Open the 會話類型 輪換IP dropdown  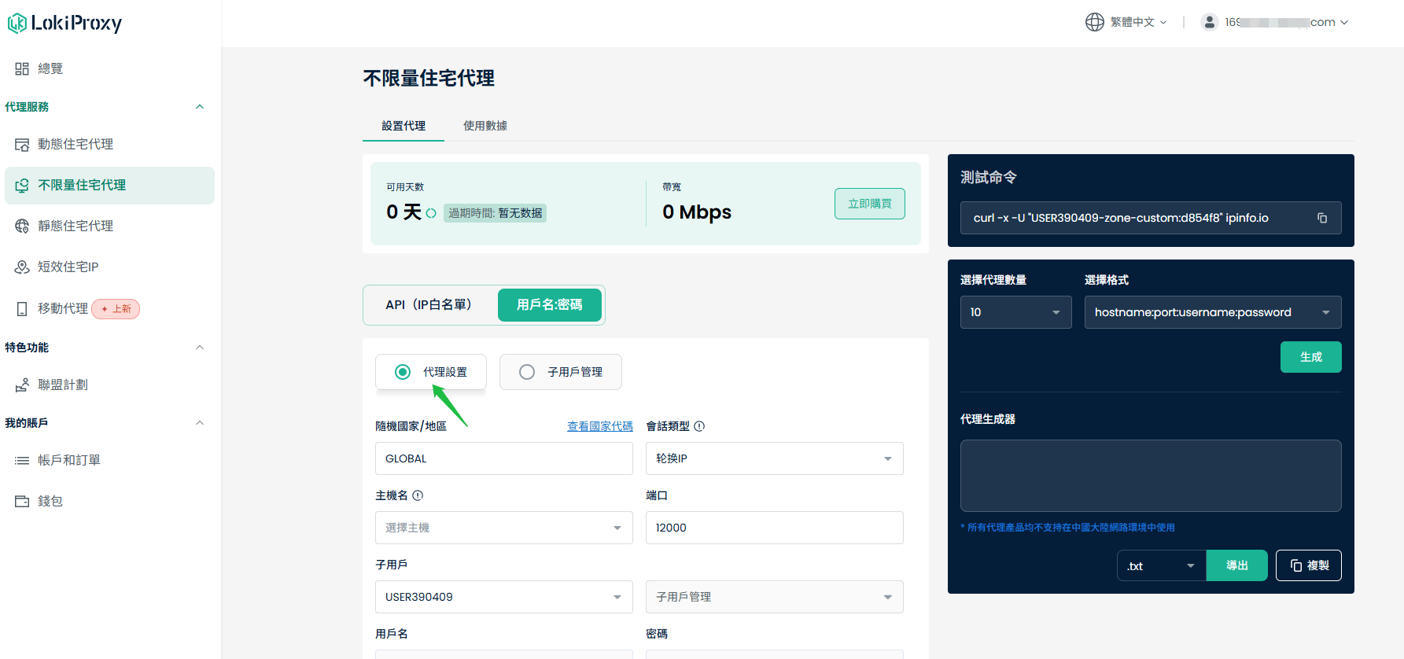tap(775, 458)
